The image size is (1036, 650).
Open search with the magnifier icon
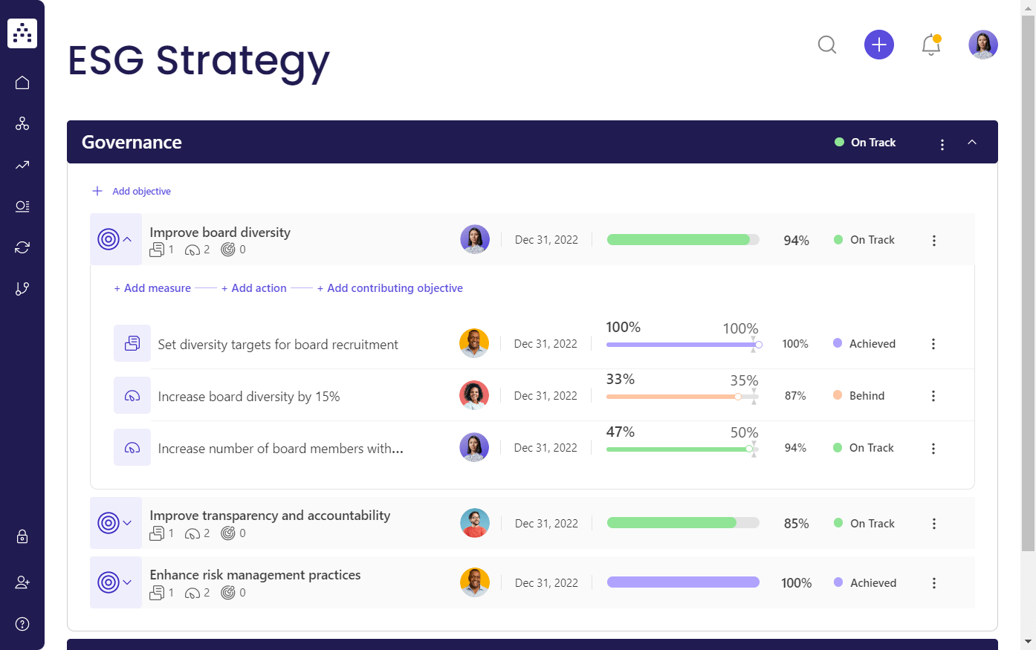click(827, 45)
